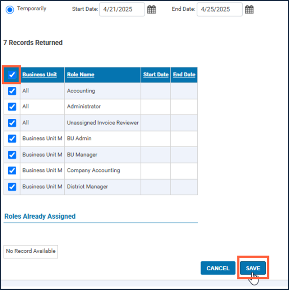Focus the End Date input field
Screen dimensions: 289x290
click(220, 9)
